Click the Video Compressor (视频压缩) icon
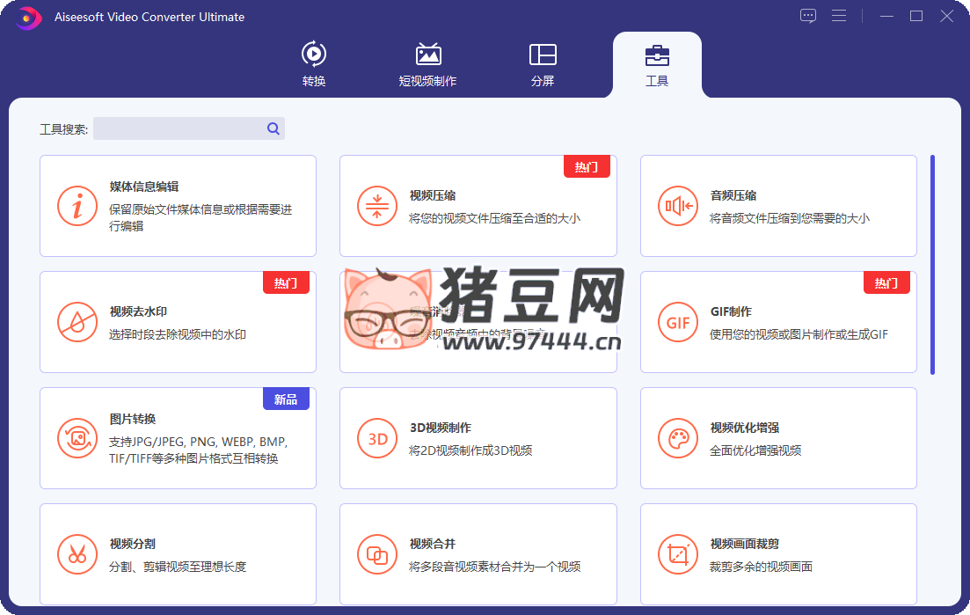 pyautogui.click(x=377, y=206)
